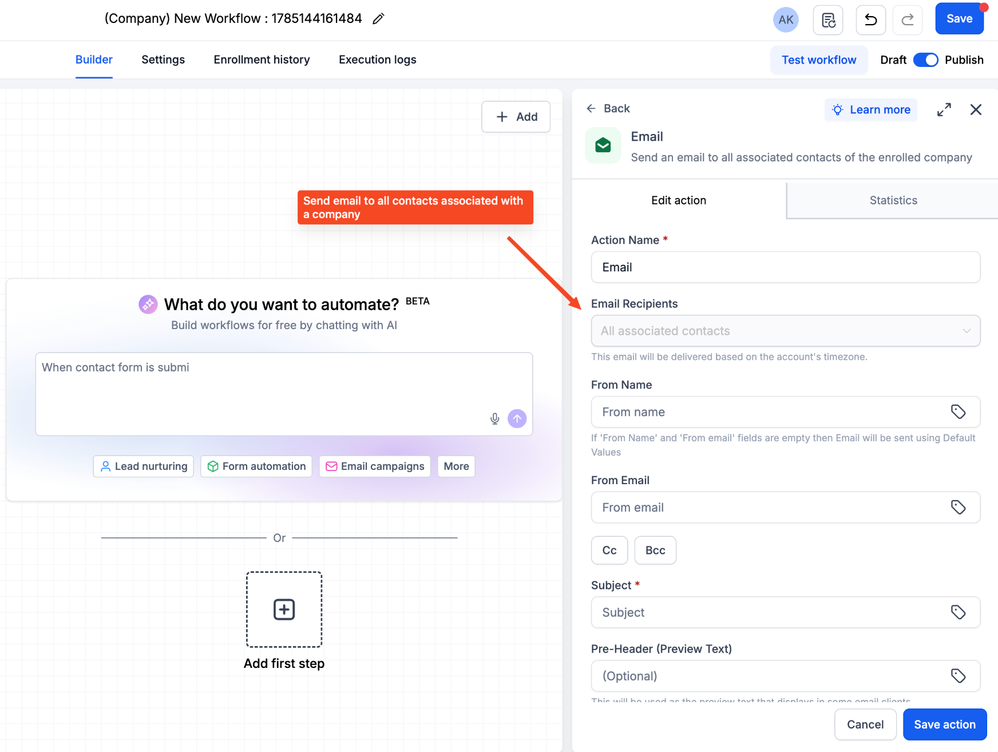The height and width of the screenshot is (752, 998).
Task: Open Email Recipients dropdown
Action: [786, 331]
